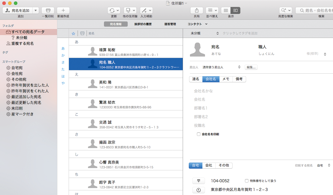Image resolution: width=333 pixels, height=195 pixels.
Task: Switch to the 挨拶状の履歴 tab
Action: coord(143,24)
